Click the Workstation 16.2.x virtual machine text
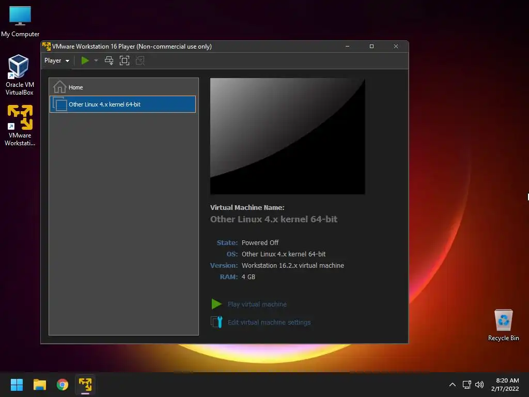Image resolution: width=529 pixels, height=397 pixels. click(293, 265)
